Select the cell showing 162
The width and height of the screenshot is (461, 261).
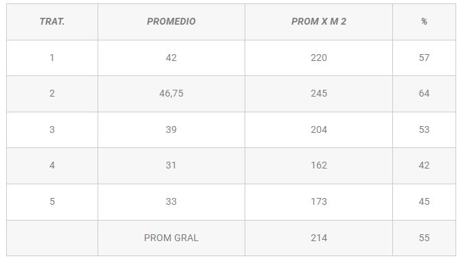click(319, 165)
